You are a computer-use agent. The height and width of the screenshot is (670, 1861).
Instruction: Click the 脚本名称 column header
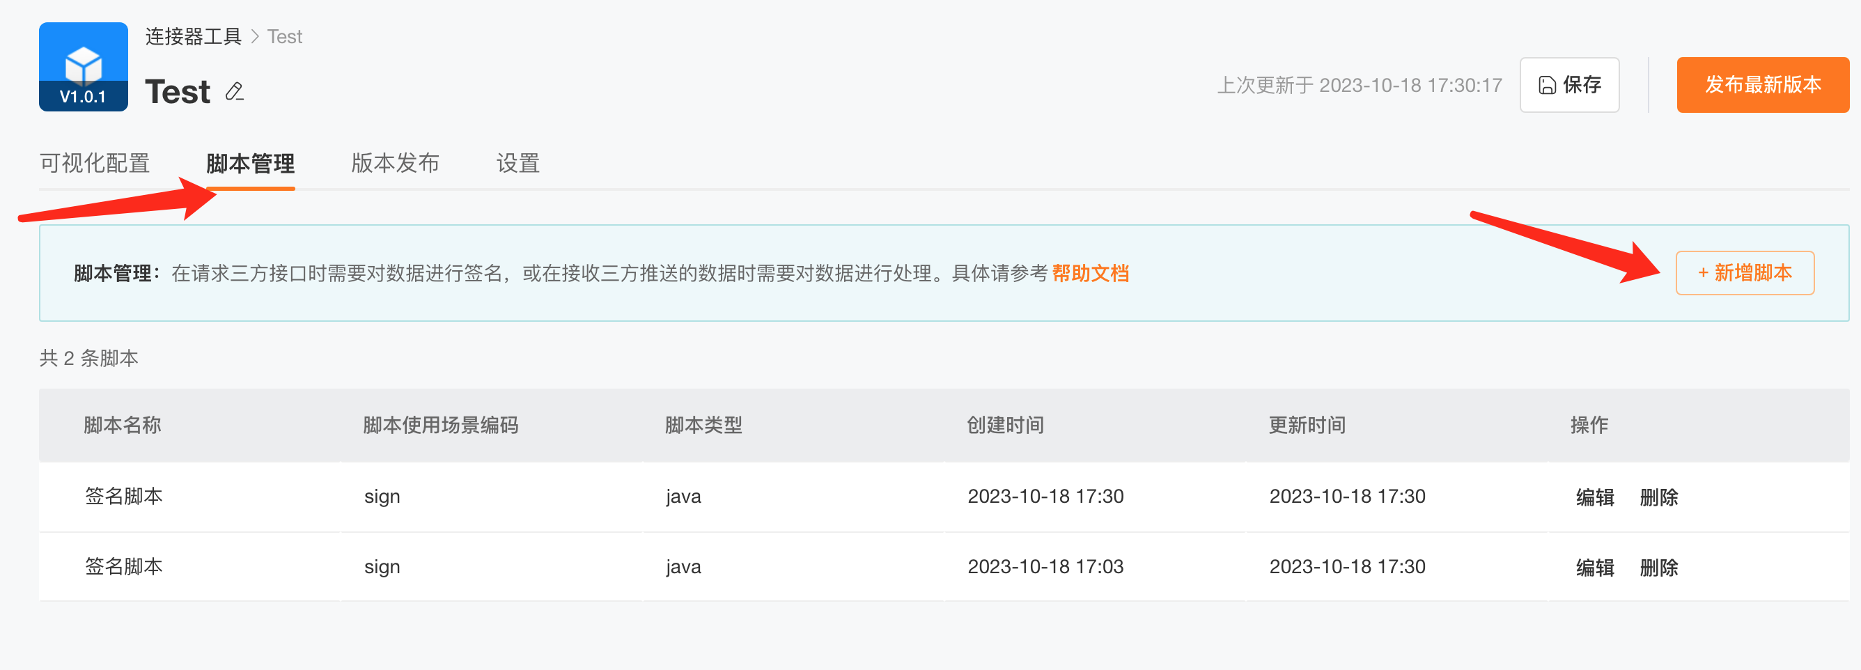[x=122, y=425]
